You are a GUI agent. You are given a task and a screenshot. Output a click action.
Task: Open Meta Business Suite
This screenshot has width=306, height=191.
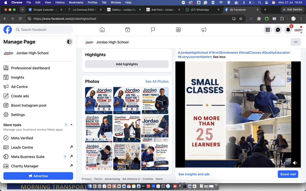pos(38,157)
